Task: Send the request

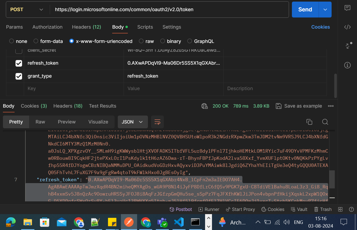Action: [x=305, y=10]
